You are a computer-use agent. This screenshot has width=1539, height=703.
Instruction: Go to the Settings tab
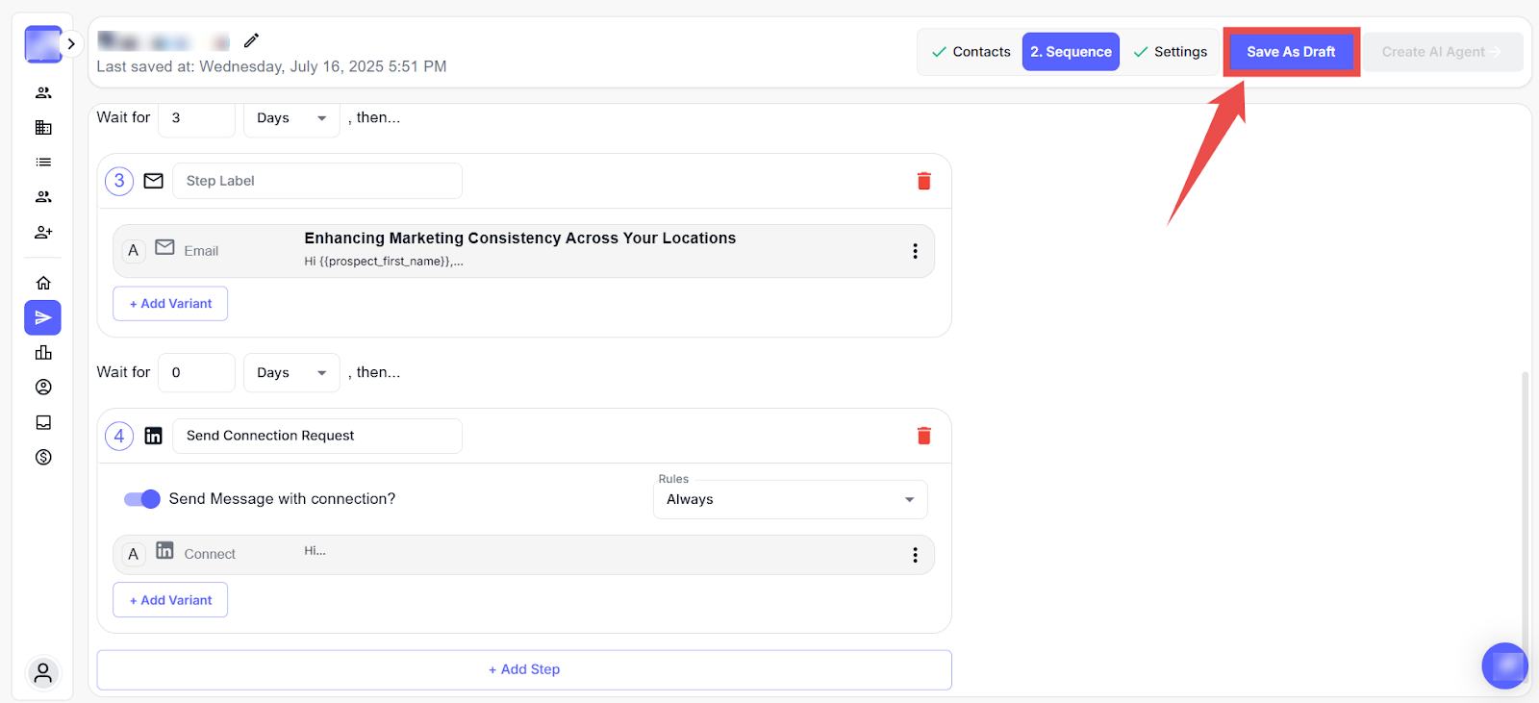pyautogui.click(x=1171, y=52)
